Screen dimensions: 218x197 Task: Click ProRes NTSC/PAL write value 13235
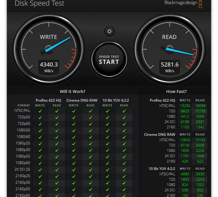185,106
